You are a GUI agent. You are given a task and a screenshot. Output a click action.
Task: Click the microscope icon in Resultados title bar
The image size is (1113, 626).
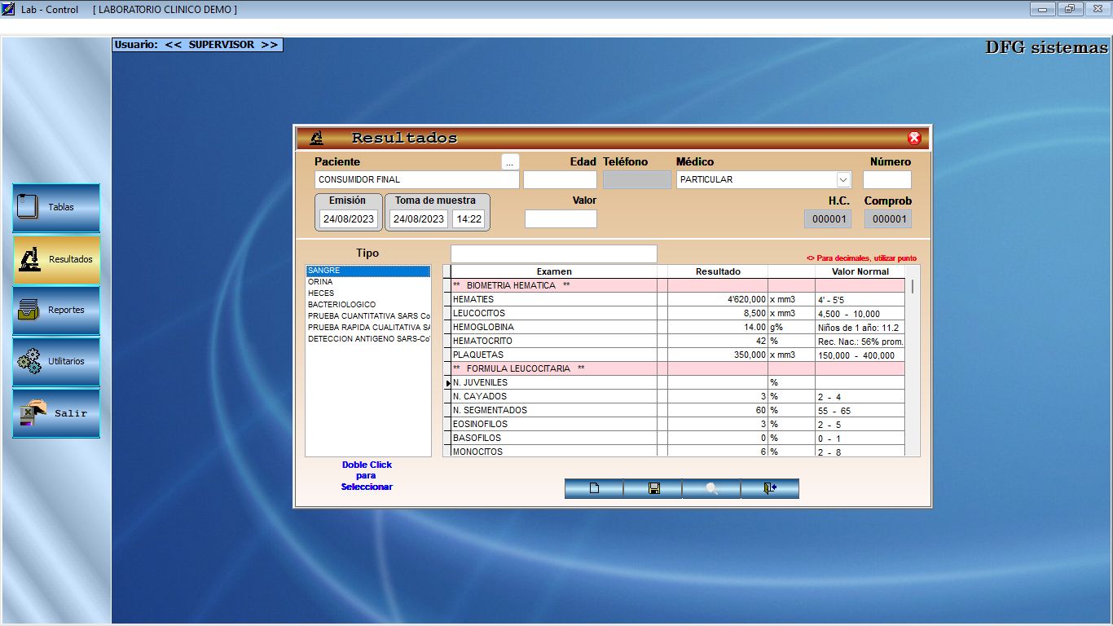[x=316, y=138]
